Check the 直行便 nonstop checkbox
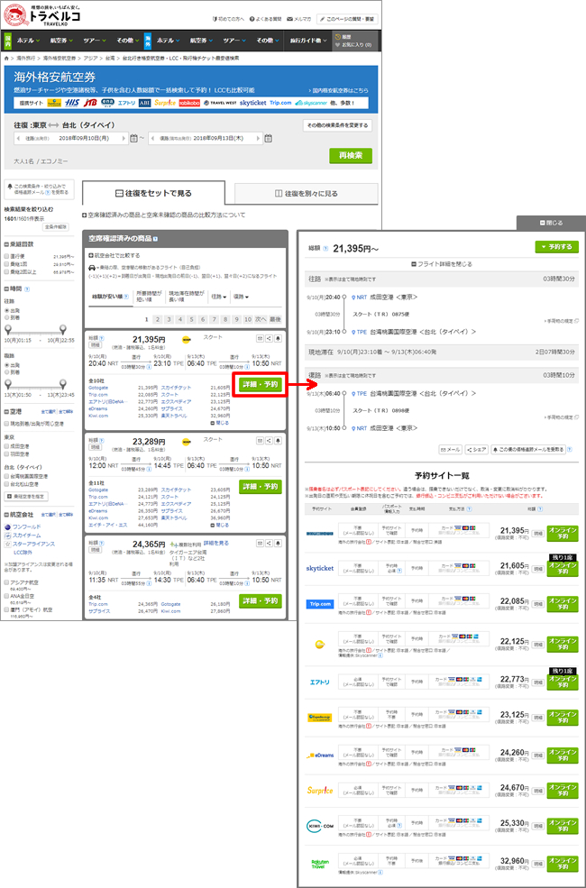This screenshot has width=586, height=888. tap(7, 256)
